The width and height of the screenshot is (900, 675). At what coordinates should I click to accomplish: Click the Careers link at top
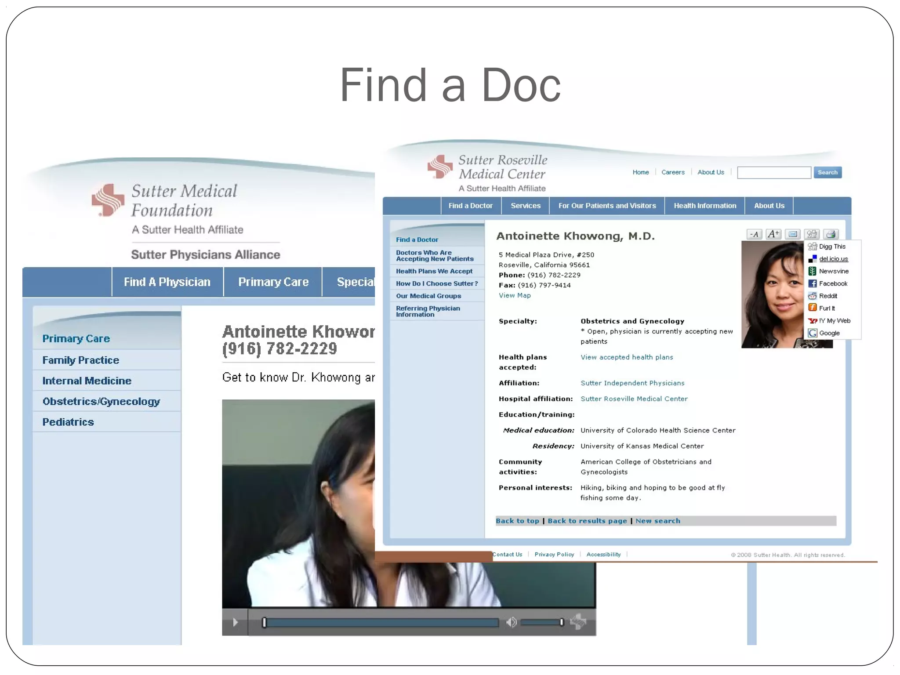673,172
